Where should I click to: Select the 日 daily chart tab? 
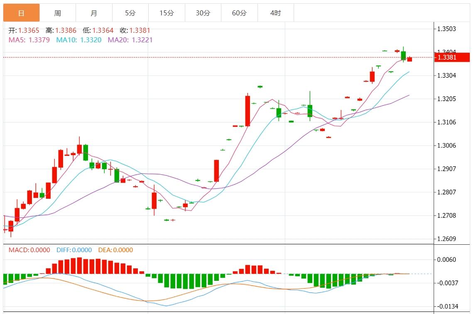click(x=21, y=13)
